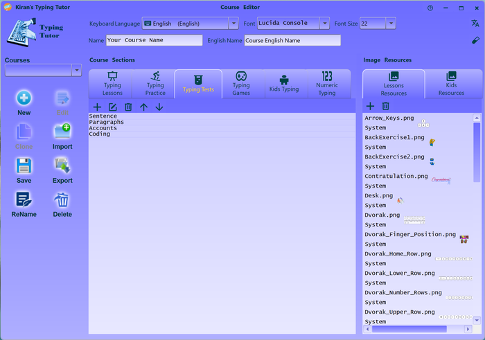This screenshot has height=340, width=485.
Task: Save the course with floppy icon
Action: (x=24, y=165)
